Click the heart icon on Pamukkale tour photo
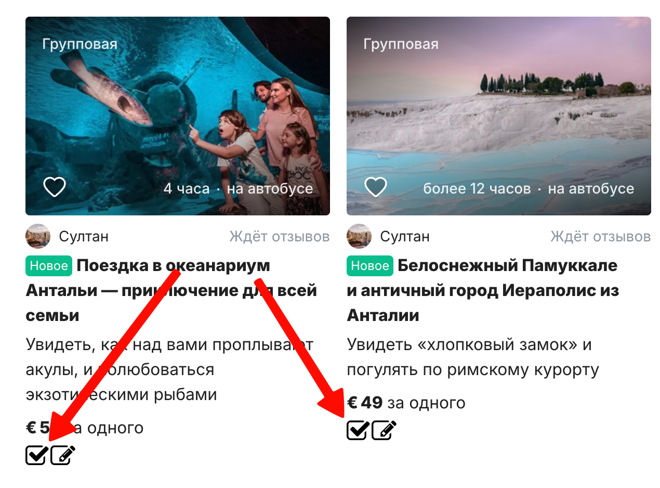 click(x=375, y=187)
